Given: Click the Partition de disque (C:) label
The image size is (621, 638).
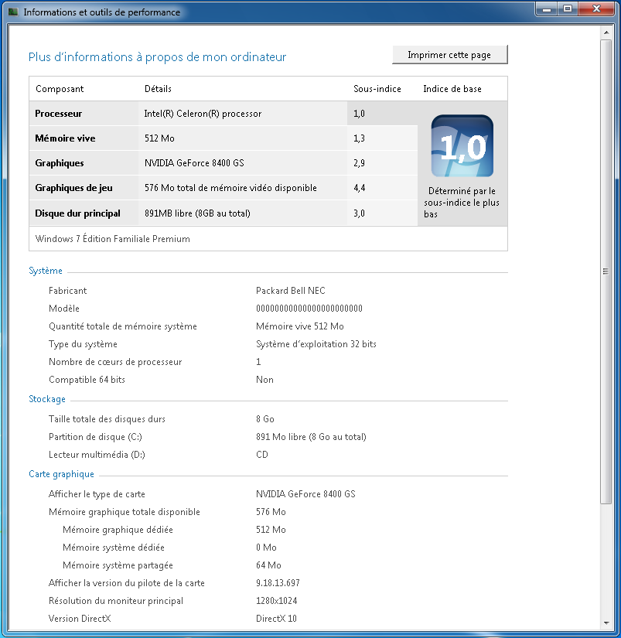Looking at the screenshot, I should point(95,437).
